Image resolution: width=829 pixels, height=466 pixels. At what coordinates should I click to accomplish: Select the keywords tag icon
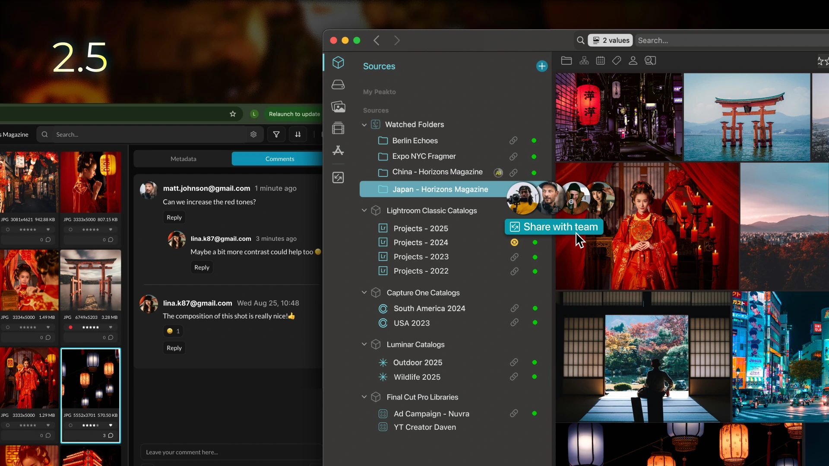[617, 61]
